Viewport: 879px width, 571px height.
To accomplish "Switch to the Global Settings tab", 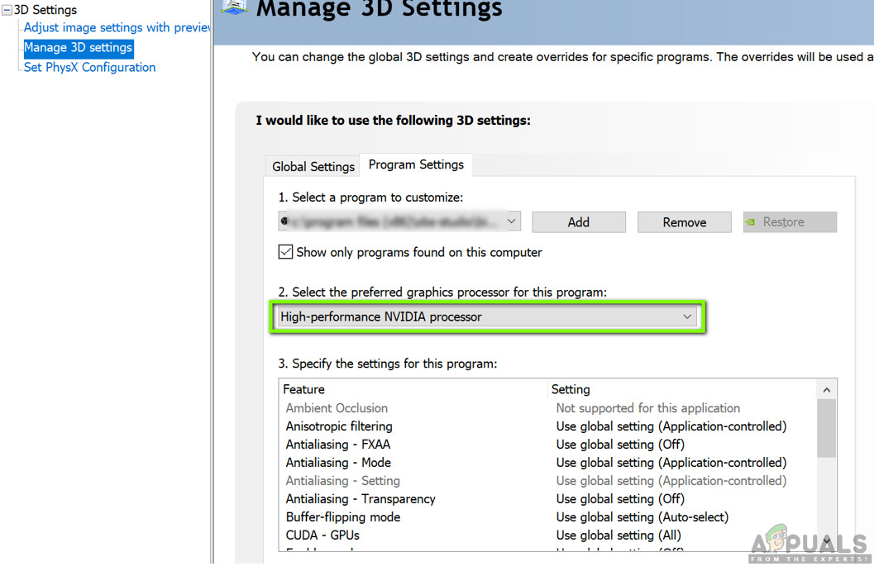I will click(x=312, y=165).
